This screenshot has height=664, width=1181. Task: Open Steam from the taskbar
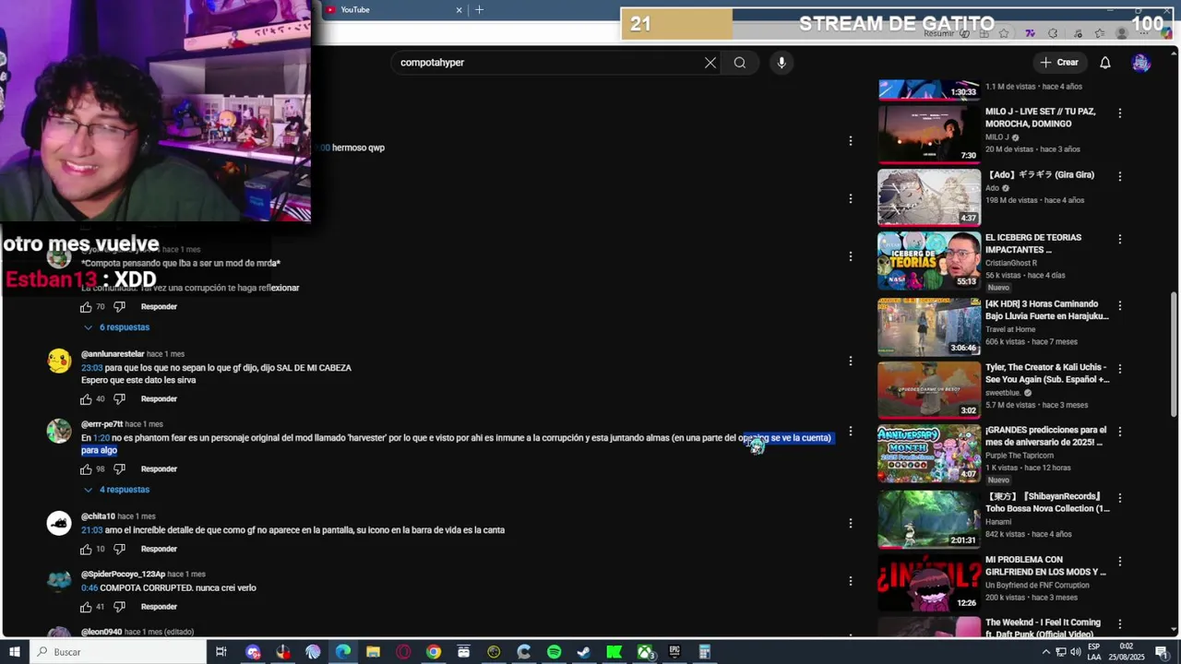(x=584, y=652)
